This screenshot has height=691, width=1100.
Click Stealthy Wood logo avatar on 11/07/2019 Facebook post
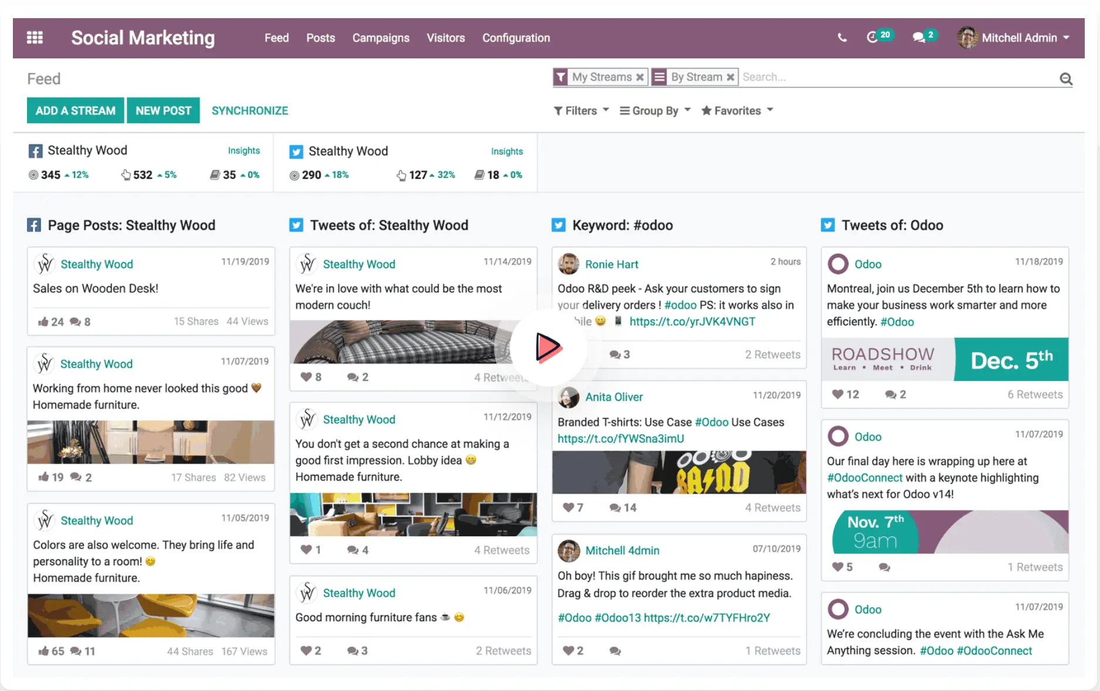pos(45,364)
